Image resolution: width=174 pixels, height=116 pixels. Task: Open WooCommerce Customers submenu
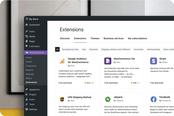pyautogui.click(x=31, y=66)
